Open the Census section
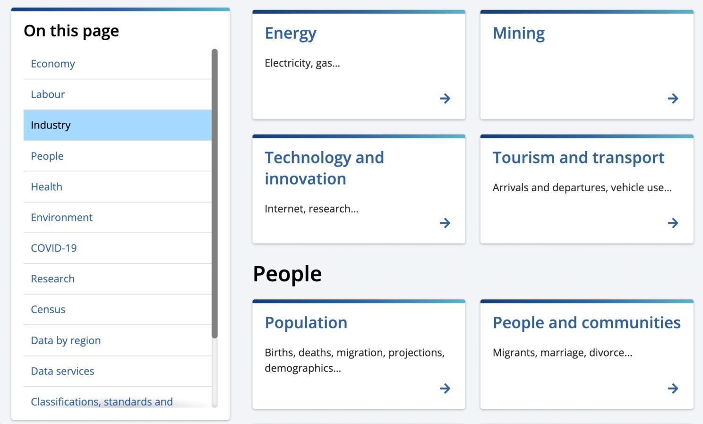The image size is (703, 424). click(48, 309)
